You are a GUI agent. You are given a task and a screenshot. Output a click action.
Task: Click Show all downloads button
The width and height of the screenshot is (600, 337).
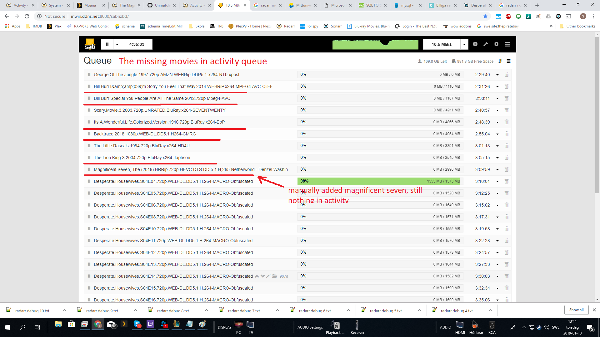576,310
